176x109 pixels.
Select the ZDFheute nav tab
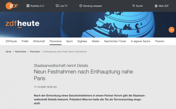[11, 41]
